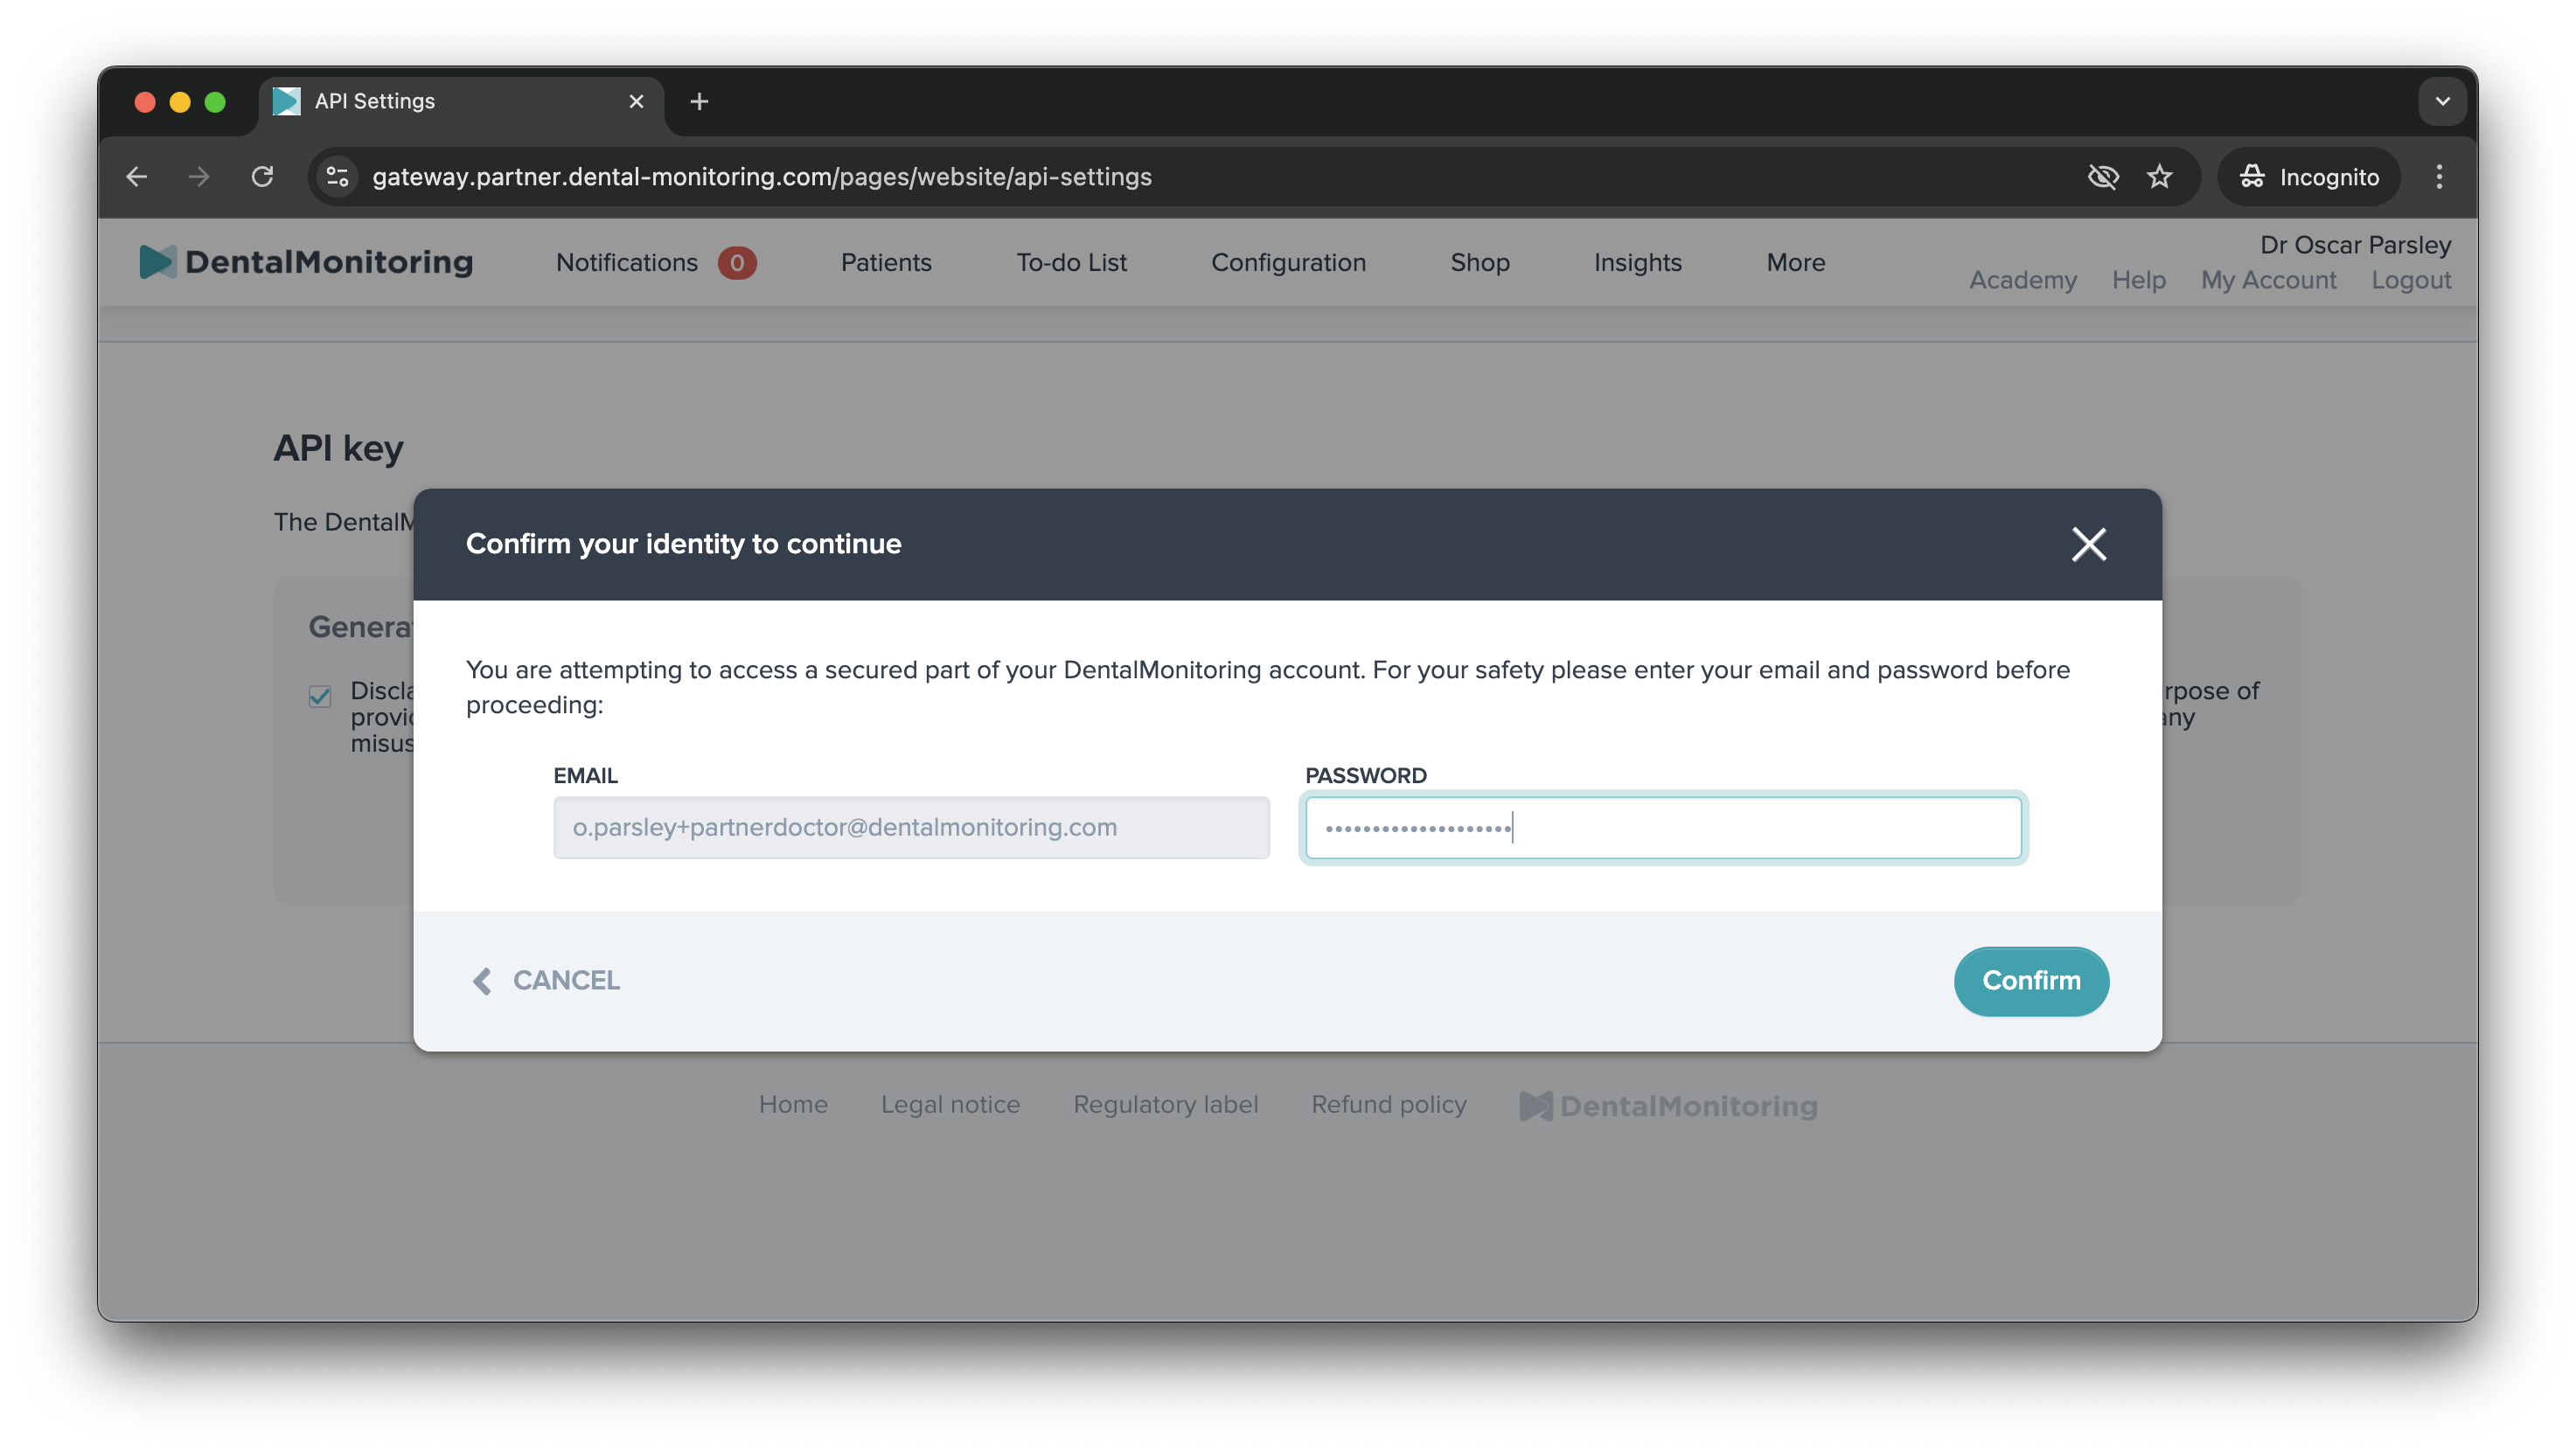Open a new browser tab
Screen dimensions: 2576x1451
tap(699, 101)
